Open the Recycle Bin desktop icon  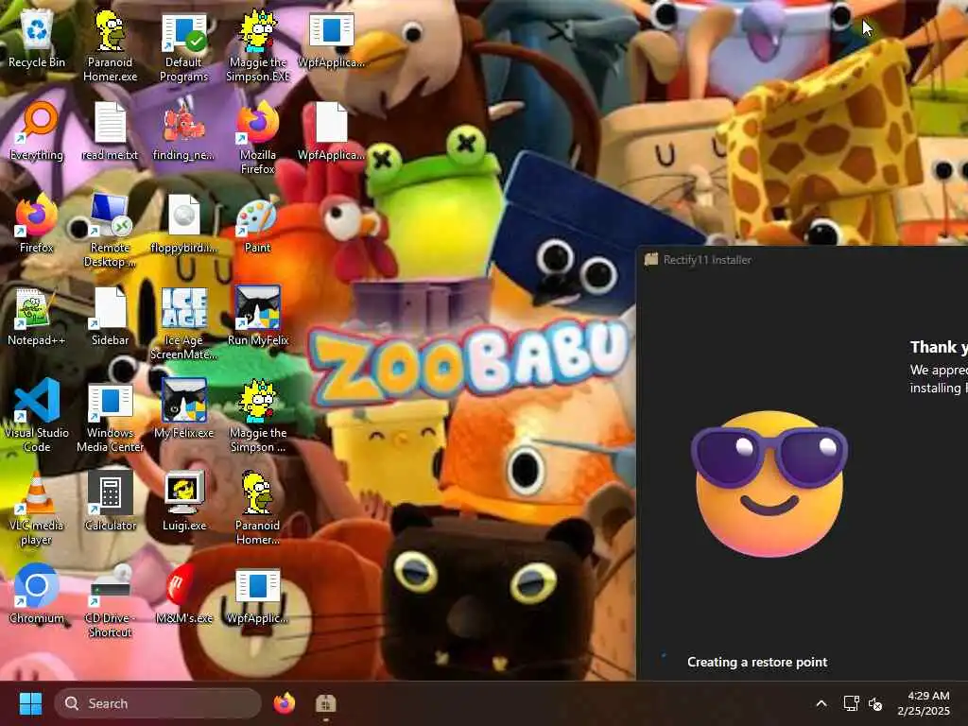tap(37, 38)
